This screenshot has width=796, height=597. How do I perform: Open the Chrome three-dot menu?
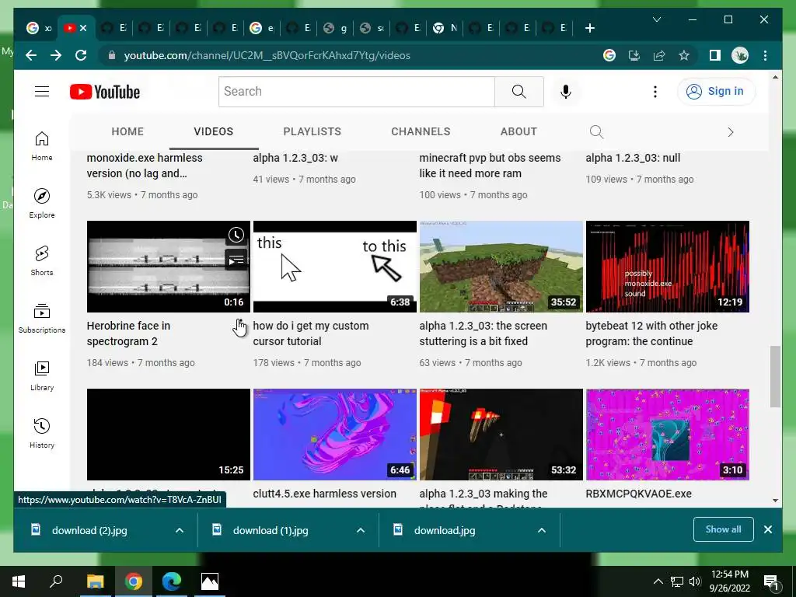765,55
